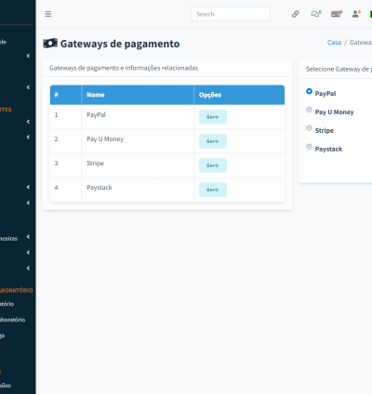Screen dimensions: 372x394
Task: Open the chain link icon in top bar
Action: pyautogui.click(x=296, y=14)
